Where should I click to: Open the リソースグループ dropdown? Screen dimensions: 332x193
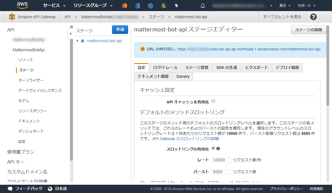tap(91, 5)
